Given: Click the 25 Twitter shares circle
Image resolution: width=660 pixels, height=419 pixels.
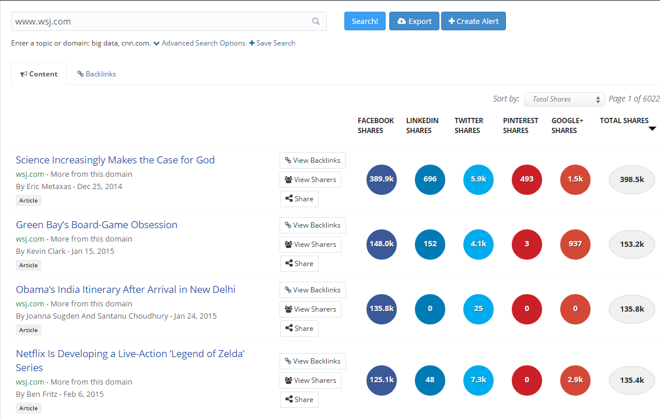Looking at the screenshot, I should (x=479, y=309).
